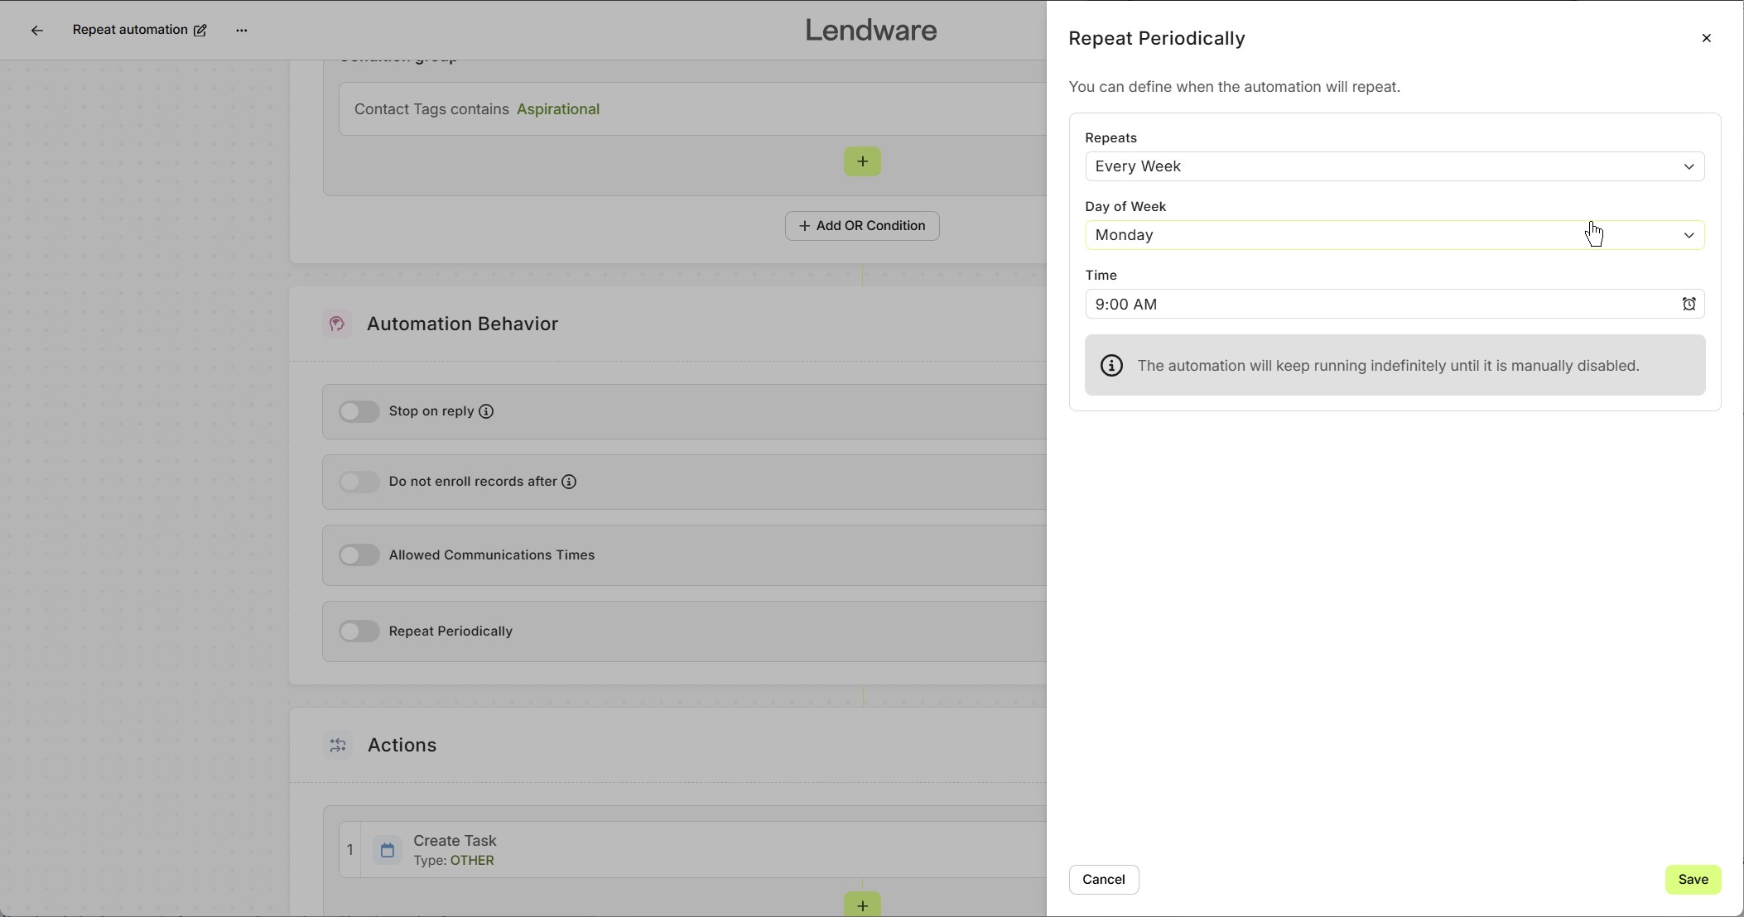The height and width of the screenshot is (917, 1744).
Task: Toggle Allowed Communications Times switch
Action: pyautogui.click(x=359, y=555)
